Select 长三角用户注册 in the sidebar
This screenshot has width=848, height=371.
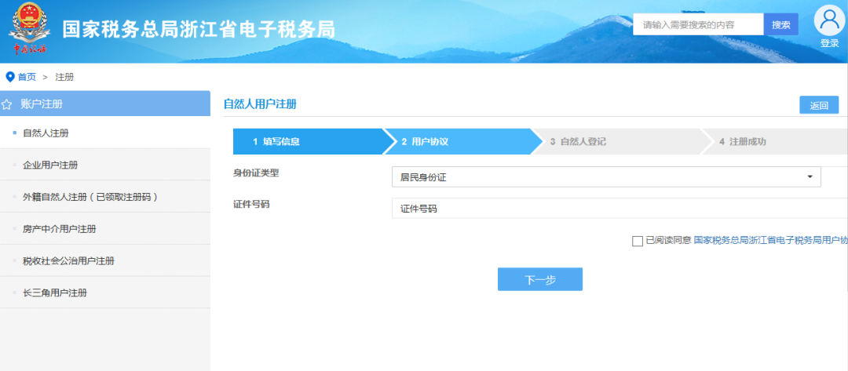point(105,293)
